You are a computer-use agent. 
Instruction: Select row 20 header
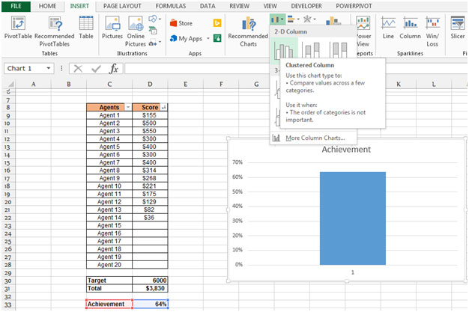point(7,202)
